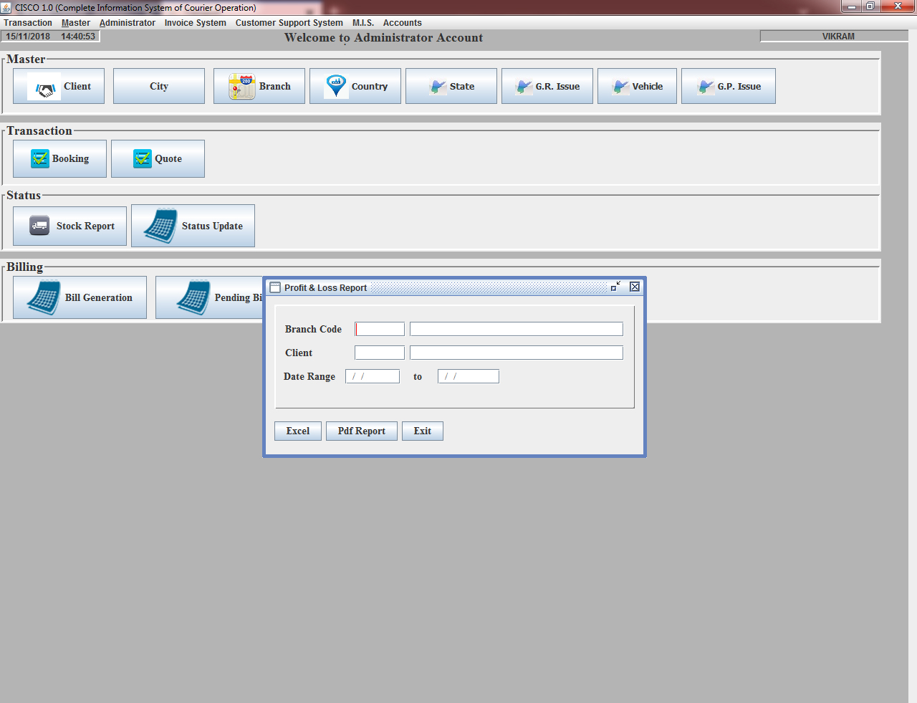917x703 pixels.
Task: Click the Date Range start date field
Action: click(x=373, y=376)
